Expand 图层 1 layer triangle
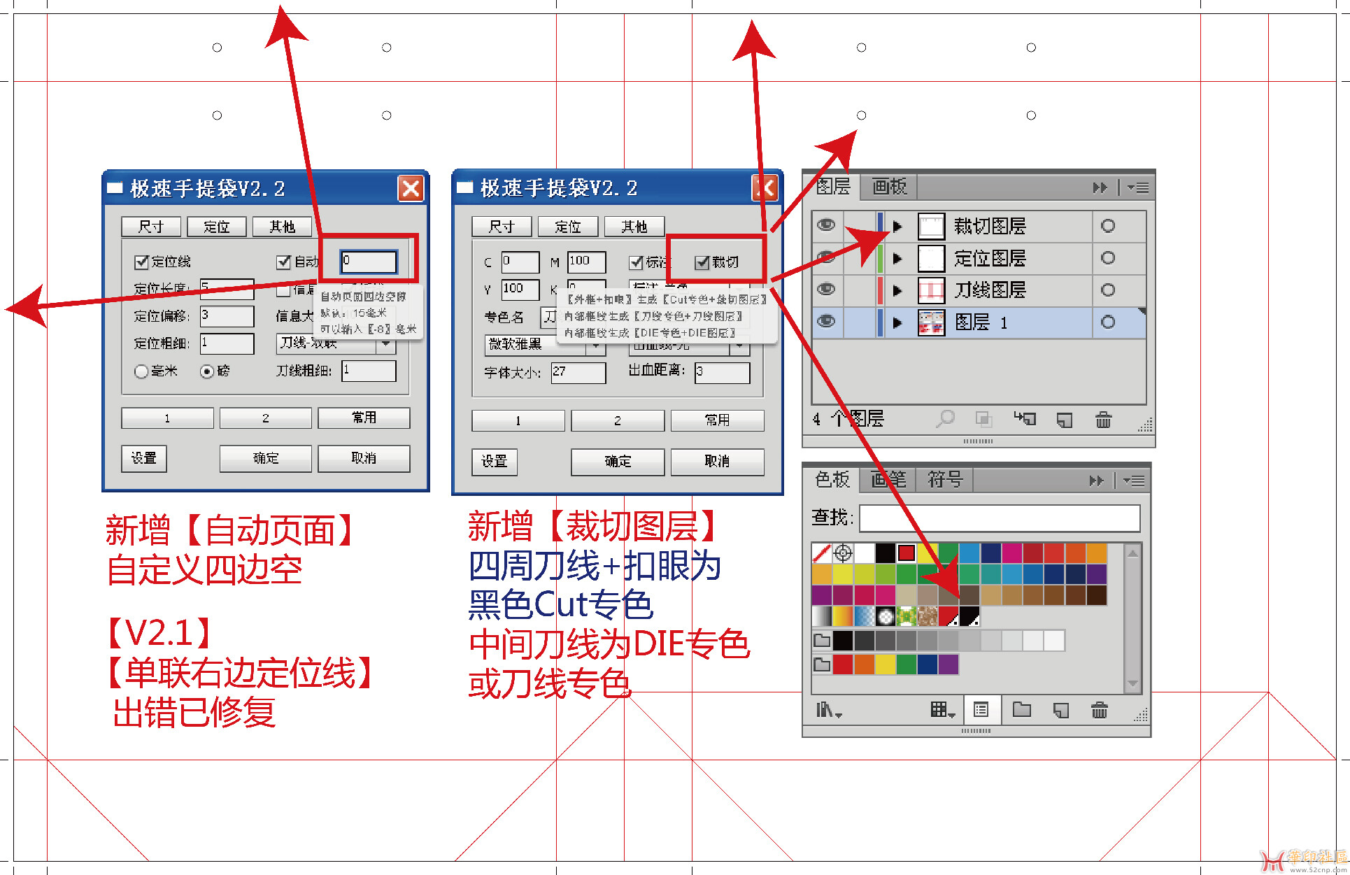Image resolution: width=1350 pixels, height=875 pixels. [x=898, y=322]
